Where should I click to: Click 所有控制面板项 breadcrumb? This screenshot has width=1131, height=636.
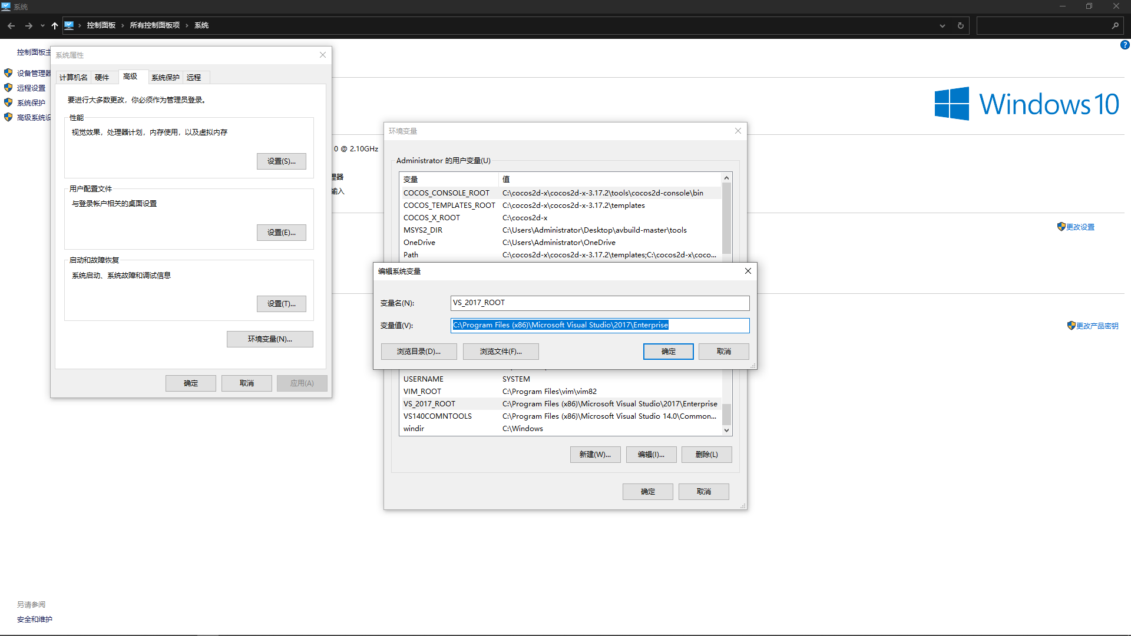point(154,25)
